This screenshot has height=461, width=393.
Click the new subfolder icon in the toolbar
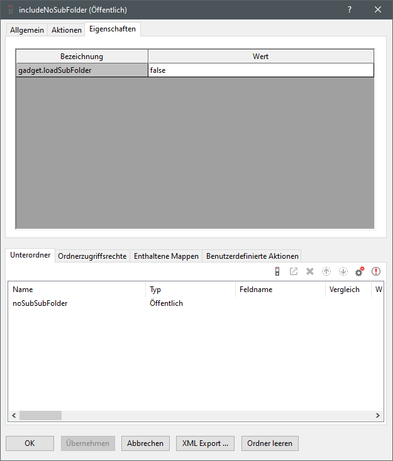(277, 271)
